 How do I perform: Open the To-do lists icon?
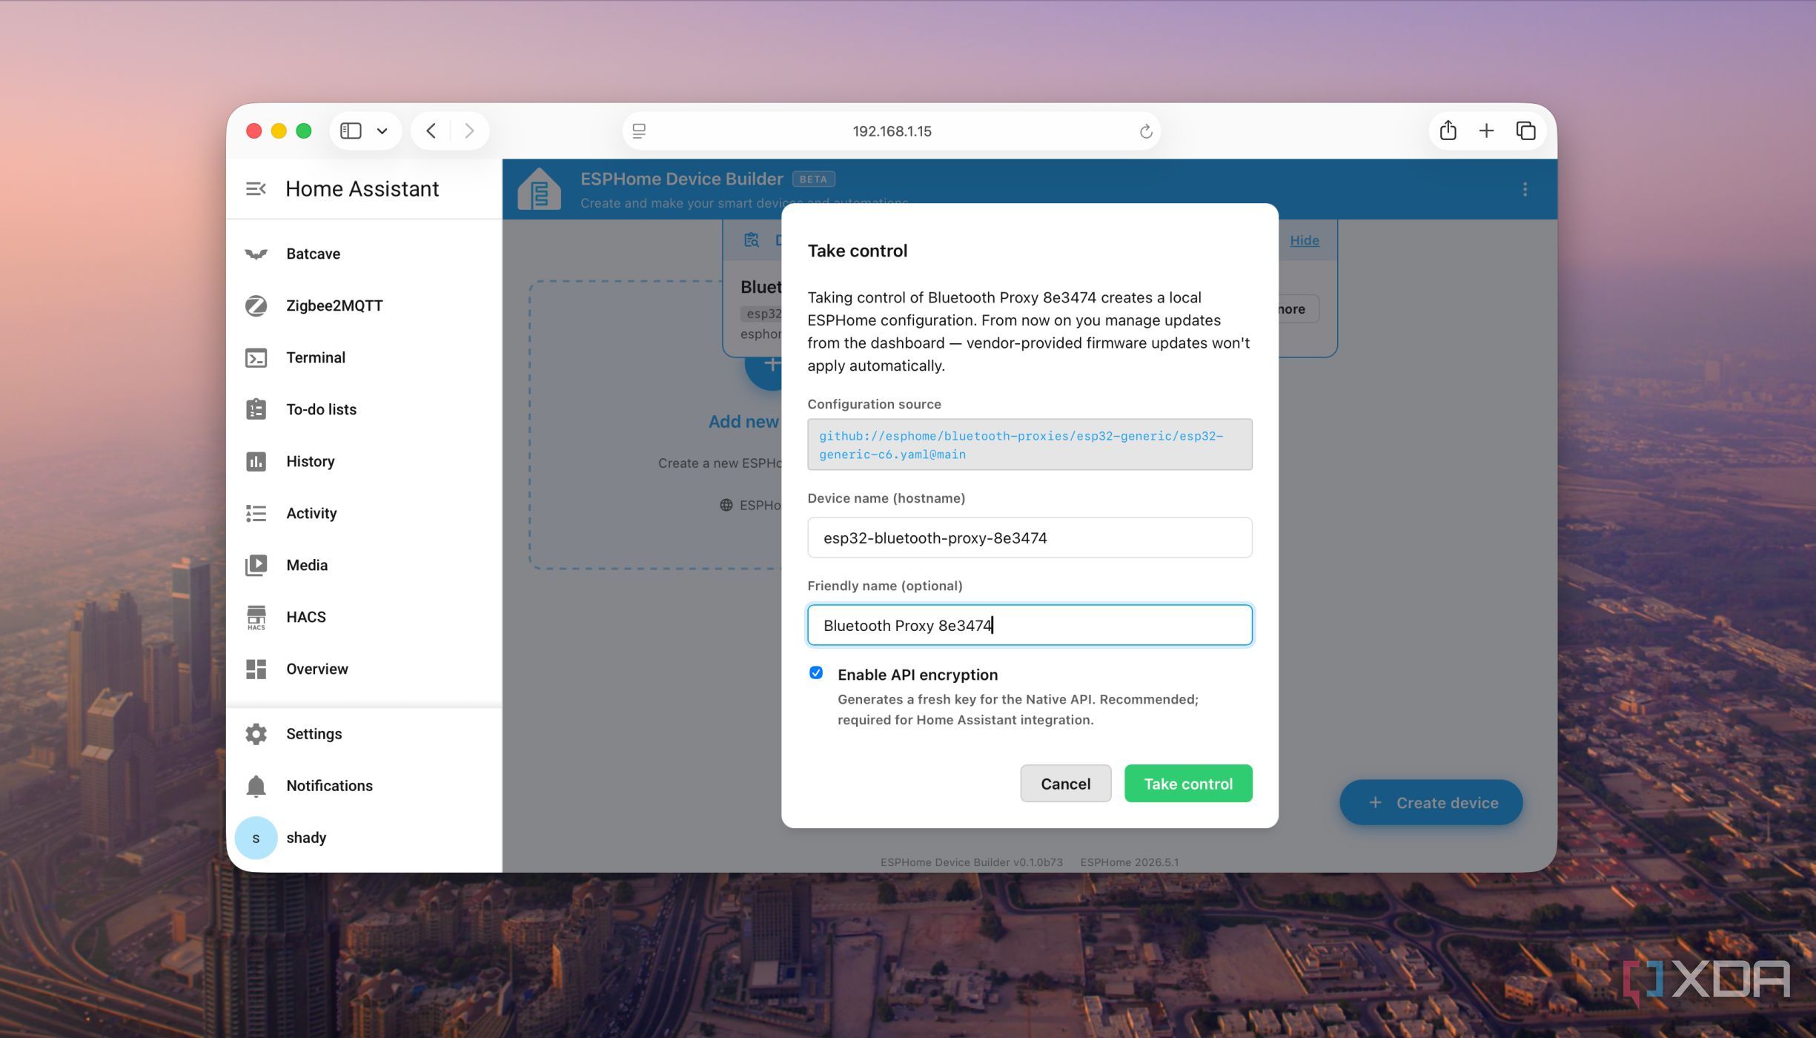click(256, 409)
